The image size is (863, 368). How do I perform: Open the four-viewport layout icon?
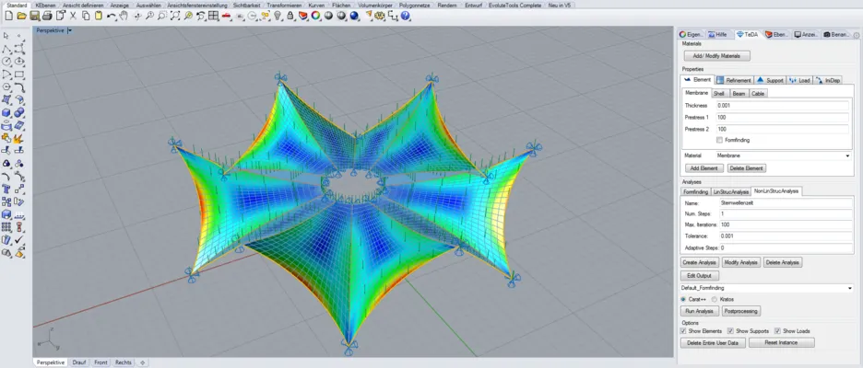pyautogui.click(x=214, y=16)
